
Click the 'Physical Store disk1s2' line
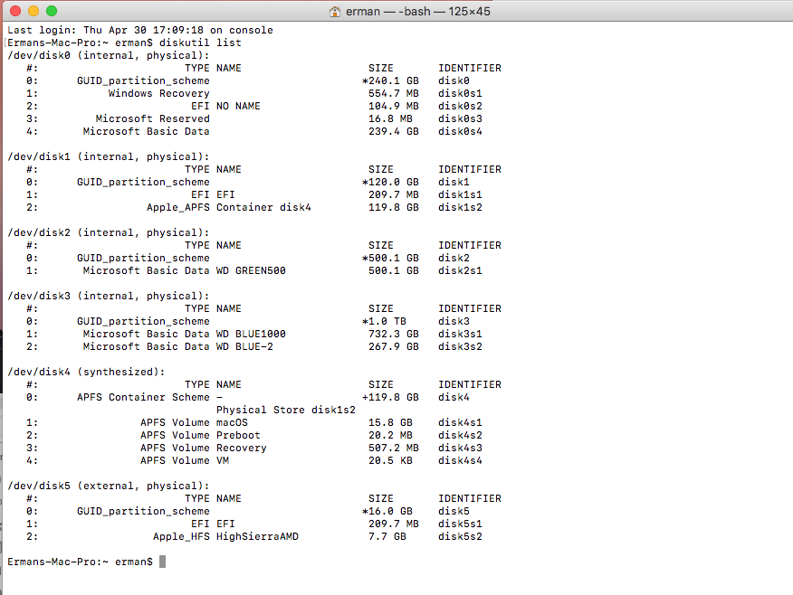[x=286, y=410]
